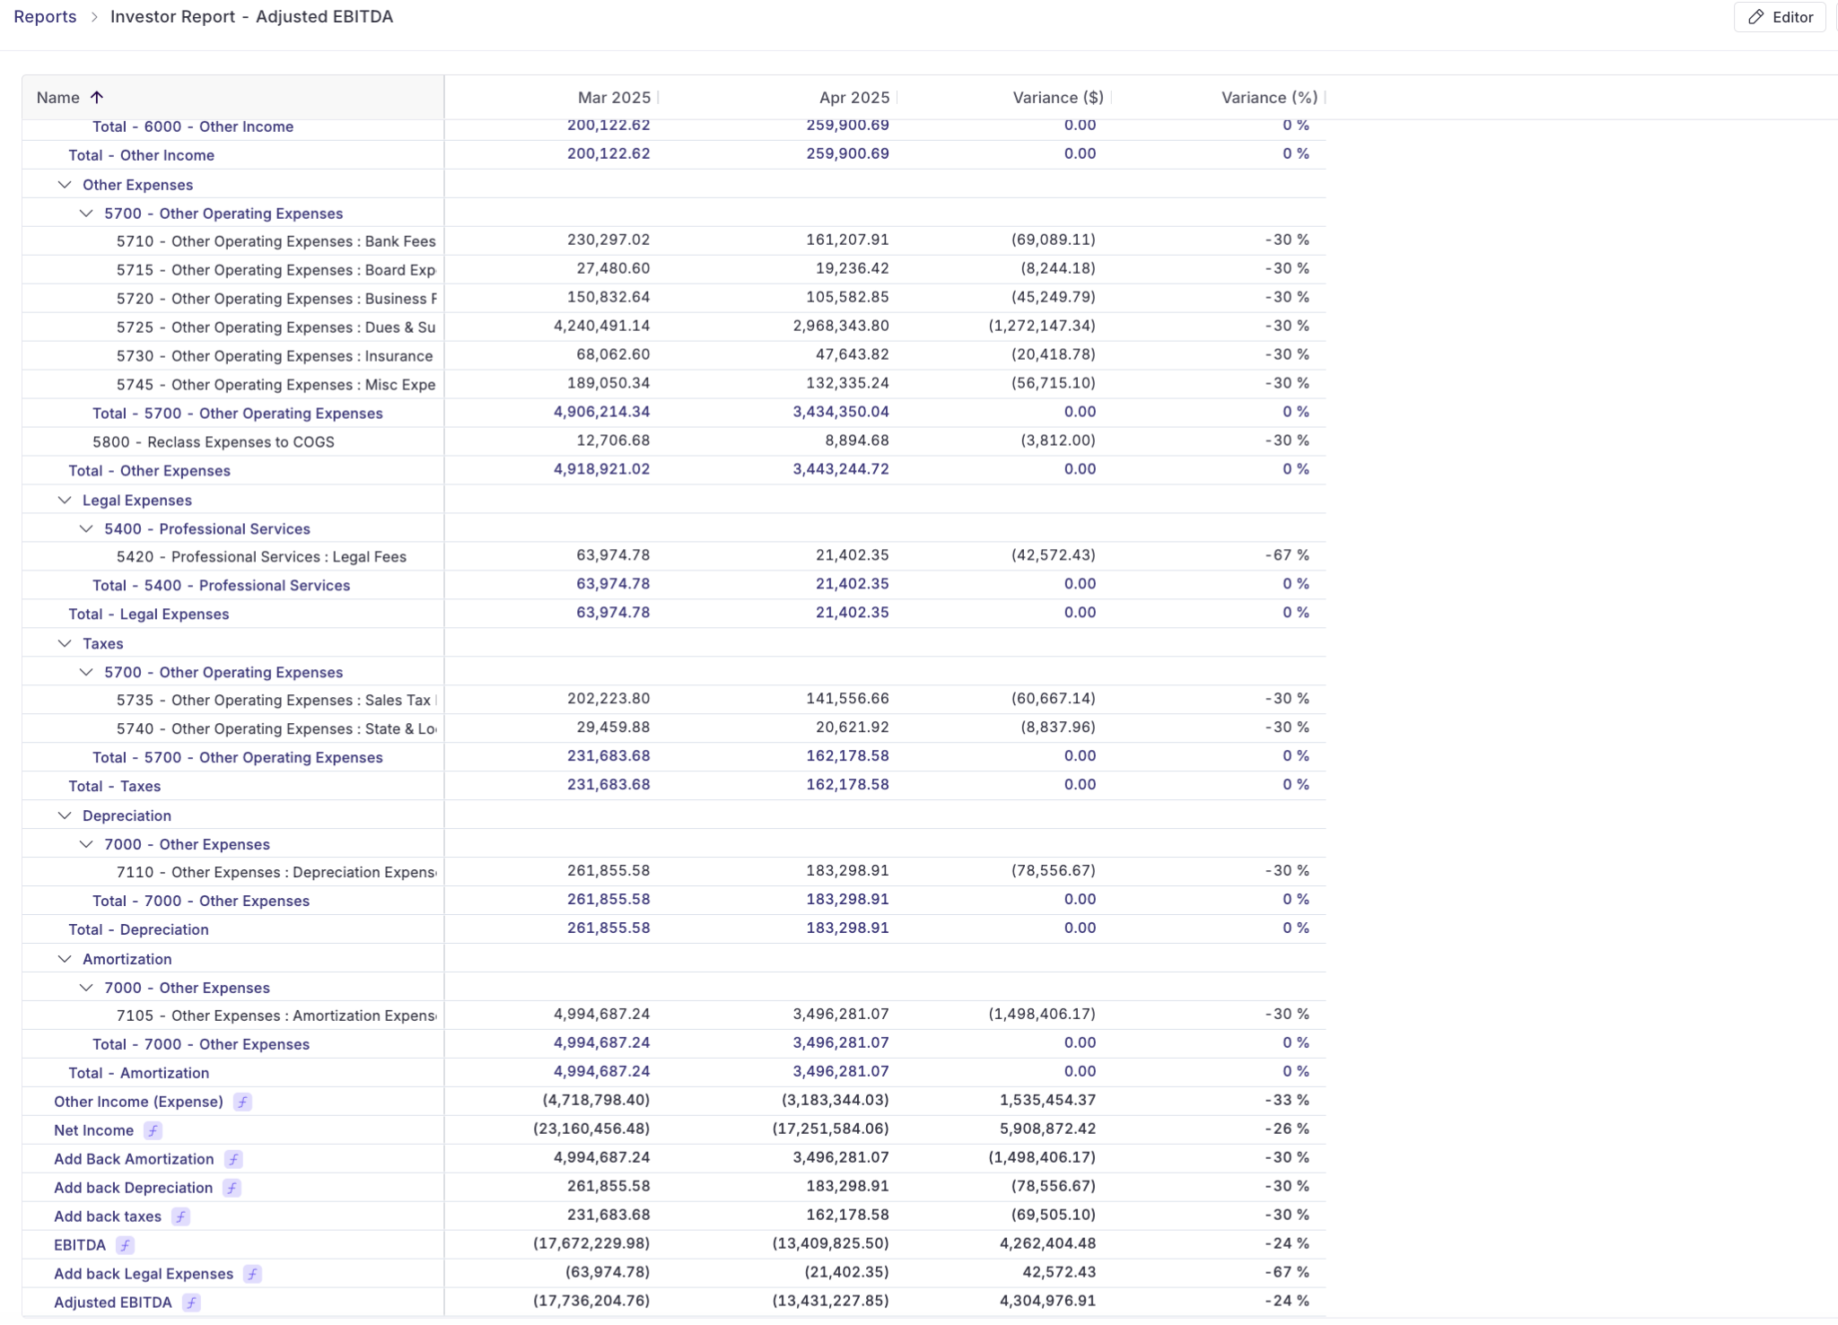Click formula icon next to Add Back Amortization

coord(233,1159)
